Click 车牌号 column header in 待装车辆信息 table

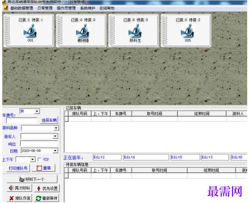121,170
